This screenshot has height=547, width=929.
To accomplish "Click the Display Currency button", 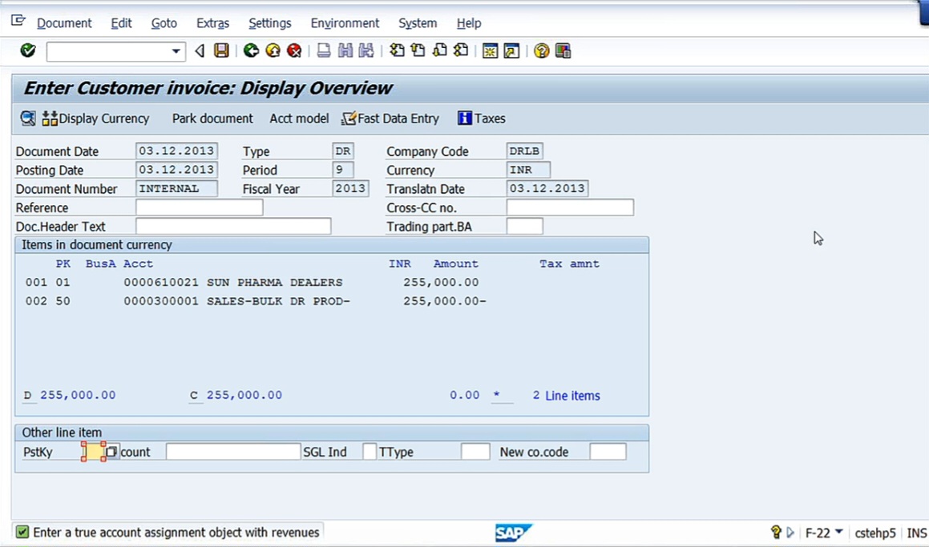I will [x=96, y=119].
